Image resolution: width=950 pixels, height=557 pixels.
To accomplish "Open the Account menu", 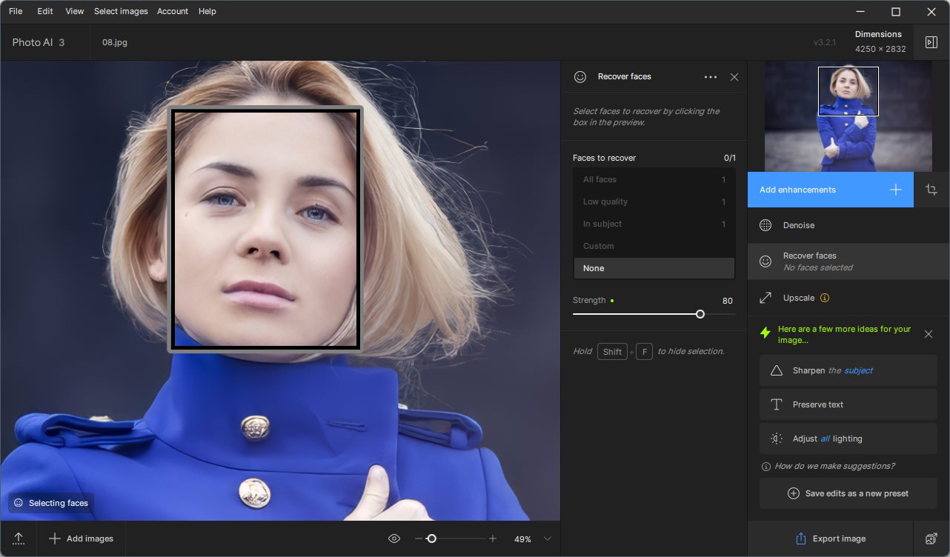I will tap(173, 11).
